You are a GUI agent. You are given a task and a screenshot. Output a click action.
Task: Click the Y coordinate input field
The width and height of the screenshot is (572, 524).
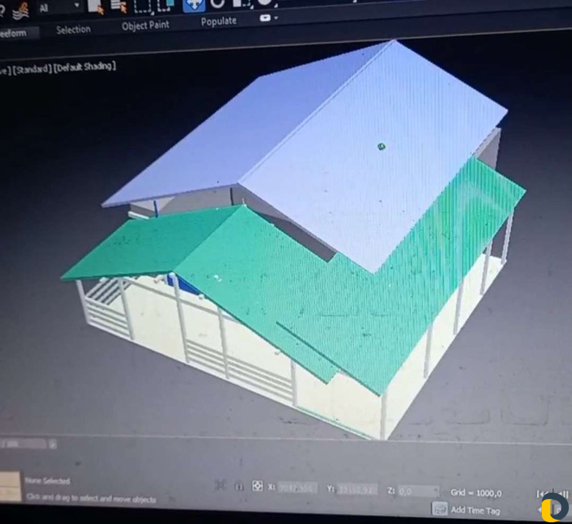click(356, 489)
